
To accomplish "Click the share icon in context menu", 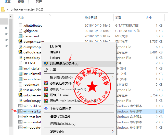I will (46, 70).
